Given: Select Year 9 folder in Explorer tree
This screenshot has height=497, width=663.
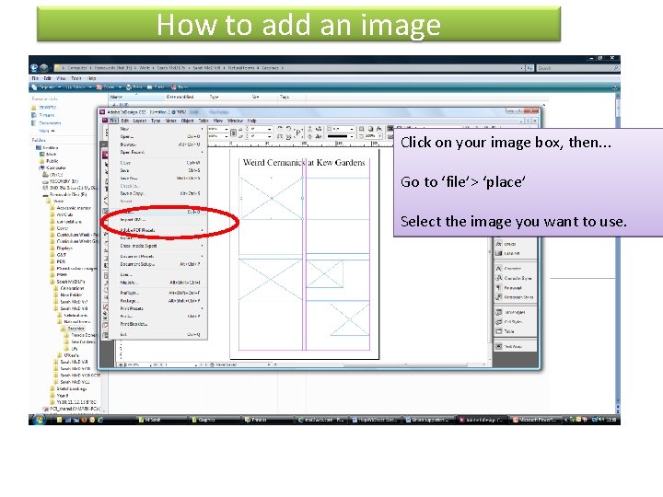Looking at the screenshot, I should tap(59, 396).
